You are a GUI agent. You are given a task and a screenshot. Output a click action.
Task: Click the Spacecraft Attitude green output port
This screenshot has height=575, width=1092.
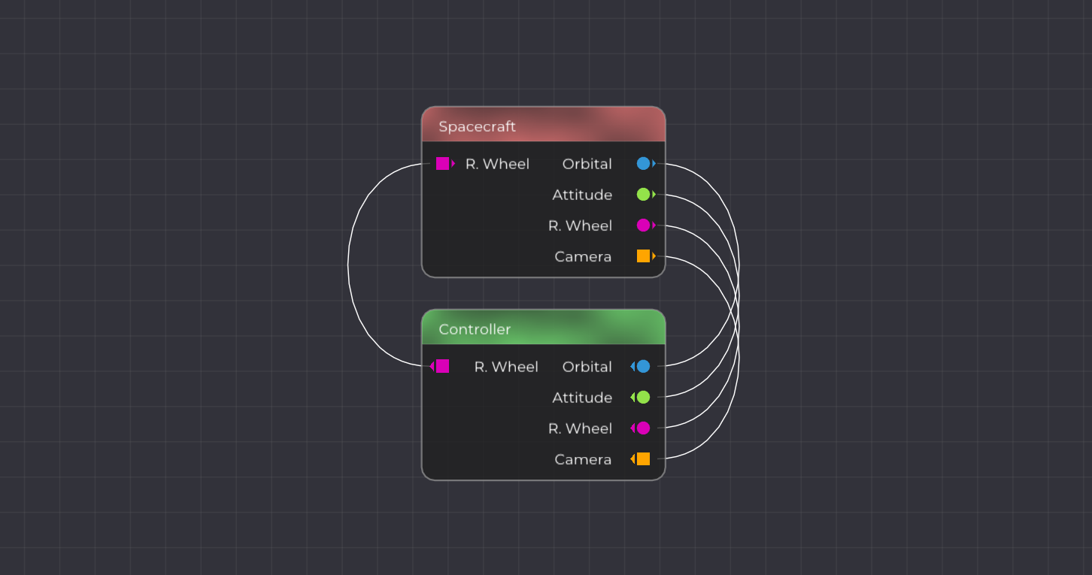(x=643, y=194)
